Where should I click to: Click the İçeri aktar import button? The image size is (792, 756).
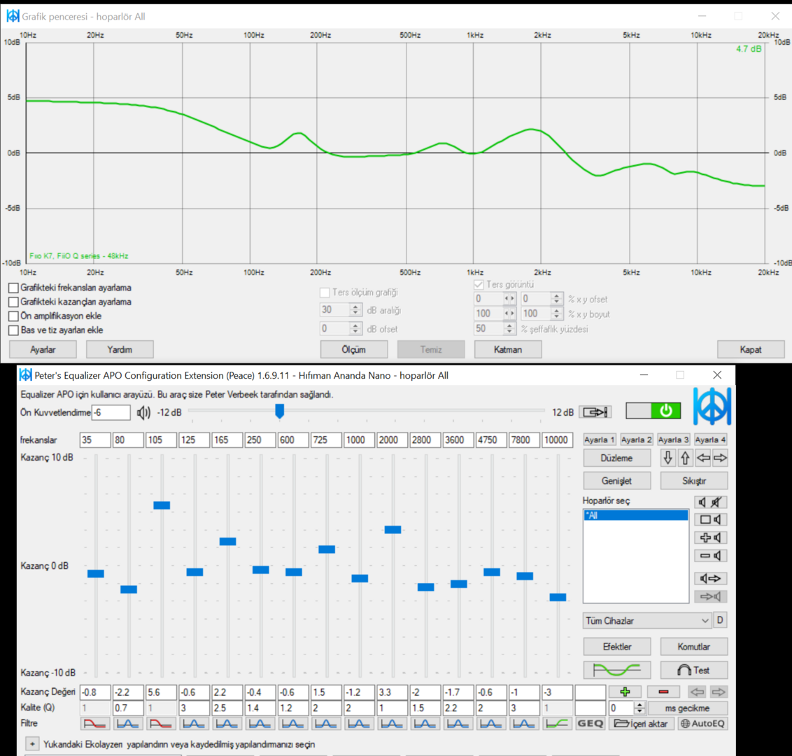pyautogui.click(x=640, y=724)
